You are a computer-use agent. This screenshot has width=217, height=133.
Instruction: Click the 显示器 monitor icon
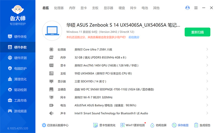coord(51,81)
